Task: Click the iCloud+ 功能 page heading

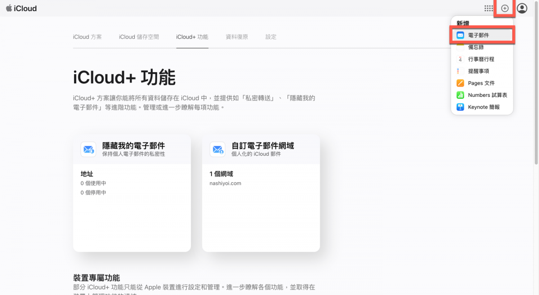Action: click(124, 78)
